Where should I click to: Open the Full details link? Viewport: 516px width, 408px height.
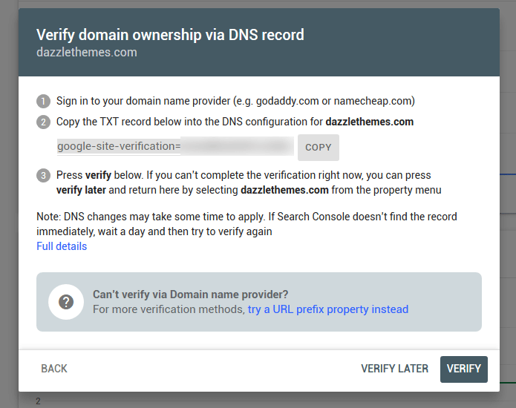[62, 246]
